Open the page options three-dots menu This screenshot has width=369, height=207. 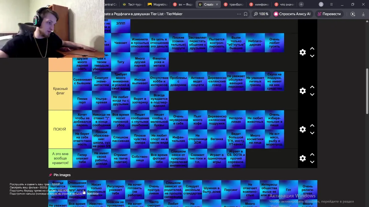tap(239, 14)
